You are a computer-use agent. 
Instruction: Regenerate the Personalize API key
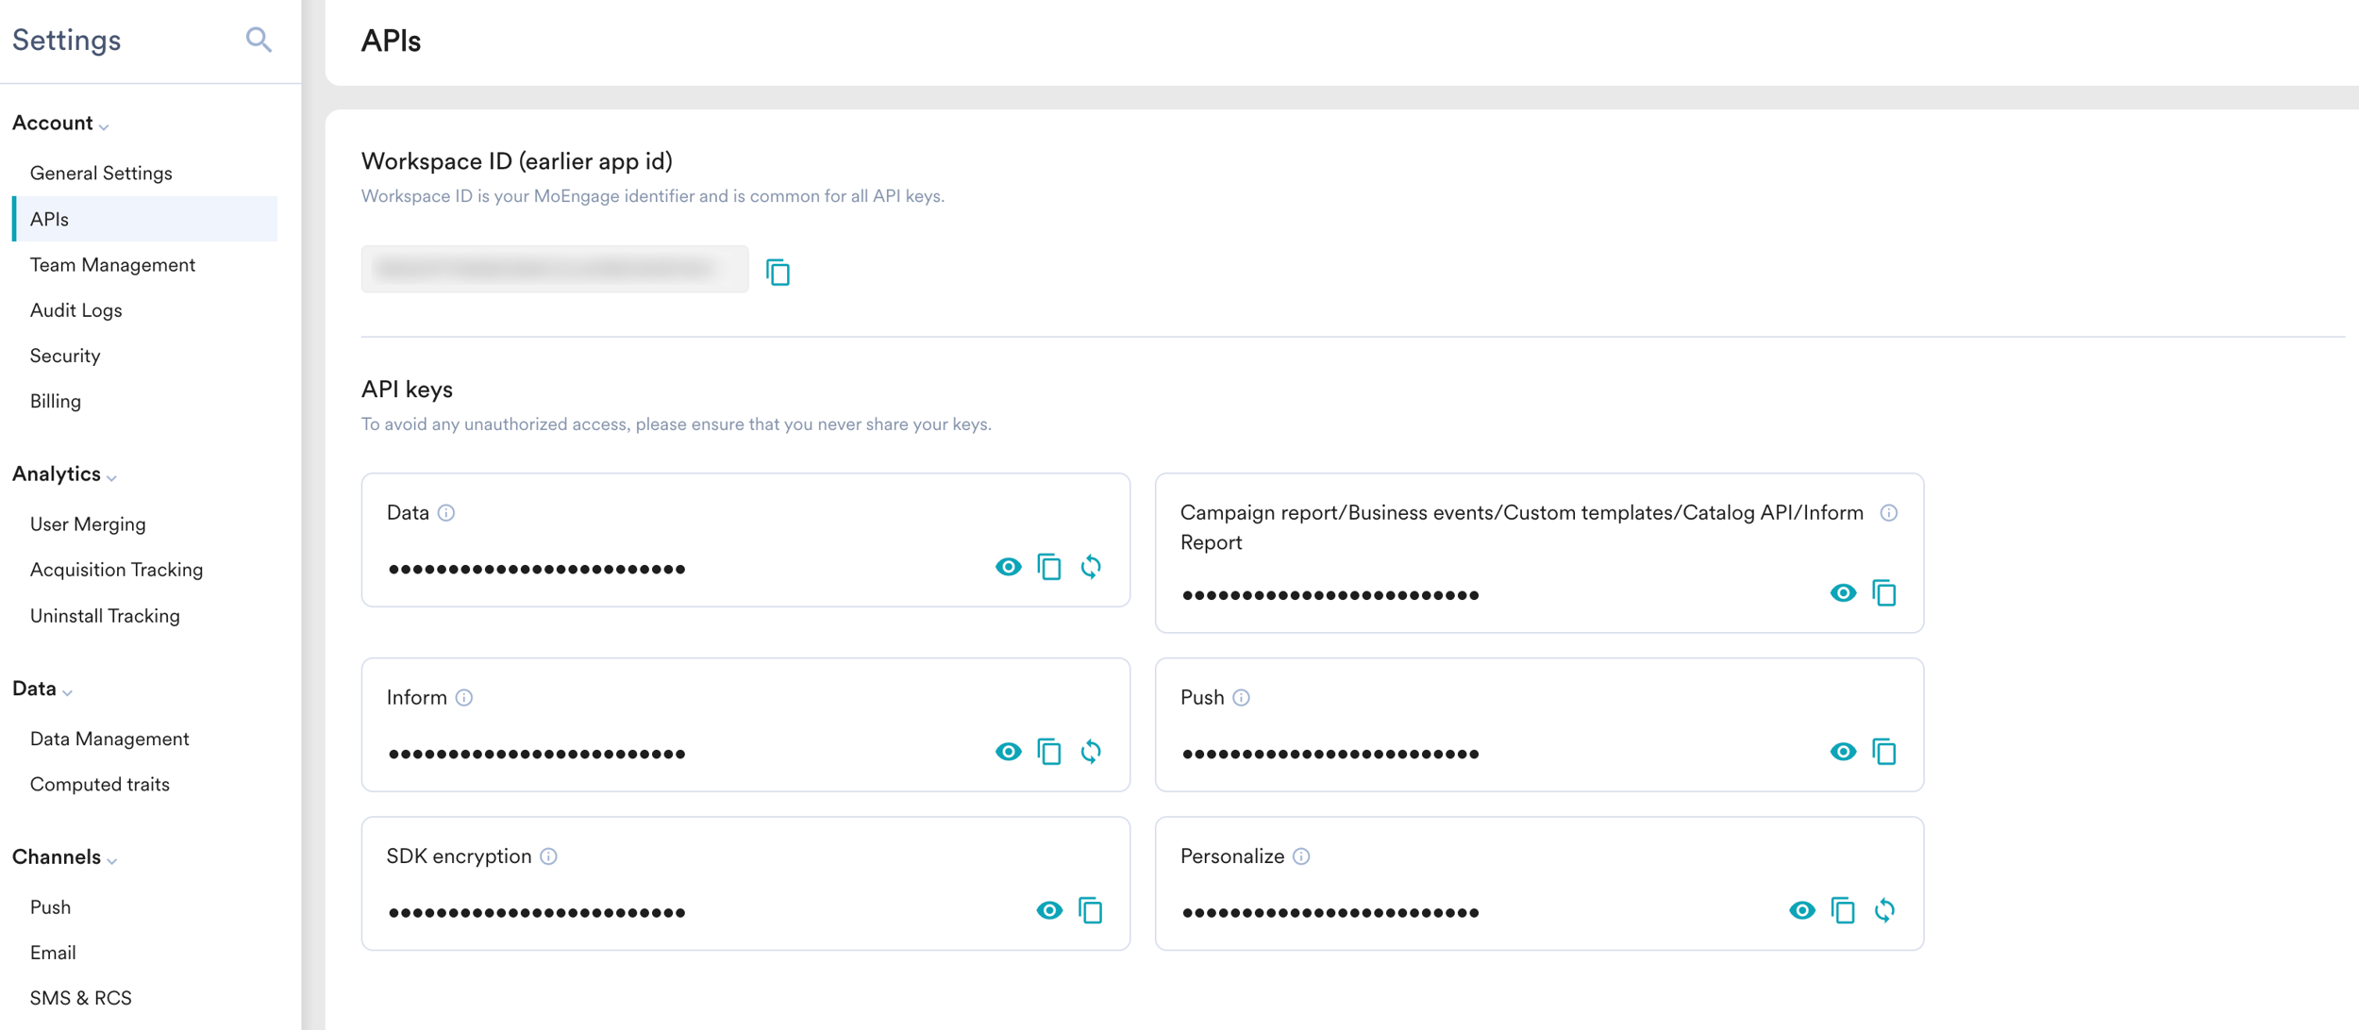(x=1884, y=910)
